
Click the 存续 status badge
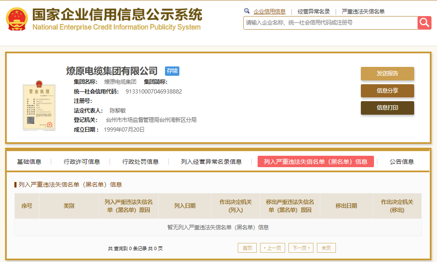(172, 71)
